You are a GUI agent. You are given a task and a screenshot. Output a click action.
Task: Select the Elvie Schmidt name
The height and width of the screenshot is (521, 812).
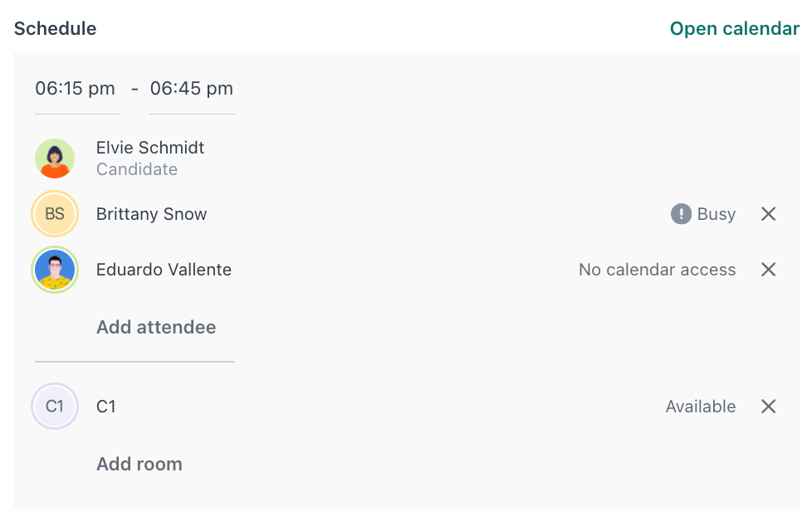click(x=150, y=148)
